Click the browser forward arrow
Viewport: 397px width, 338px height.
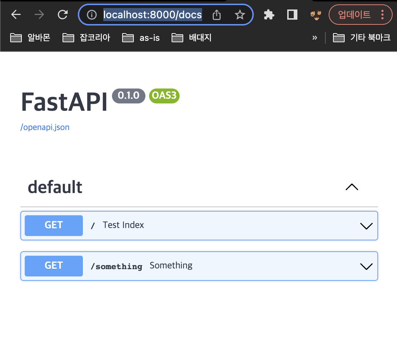(39, 15)
